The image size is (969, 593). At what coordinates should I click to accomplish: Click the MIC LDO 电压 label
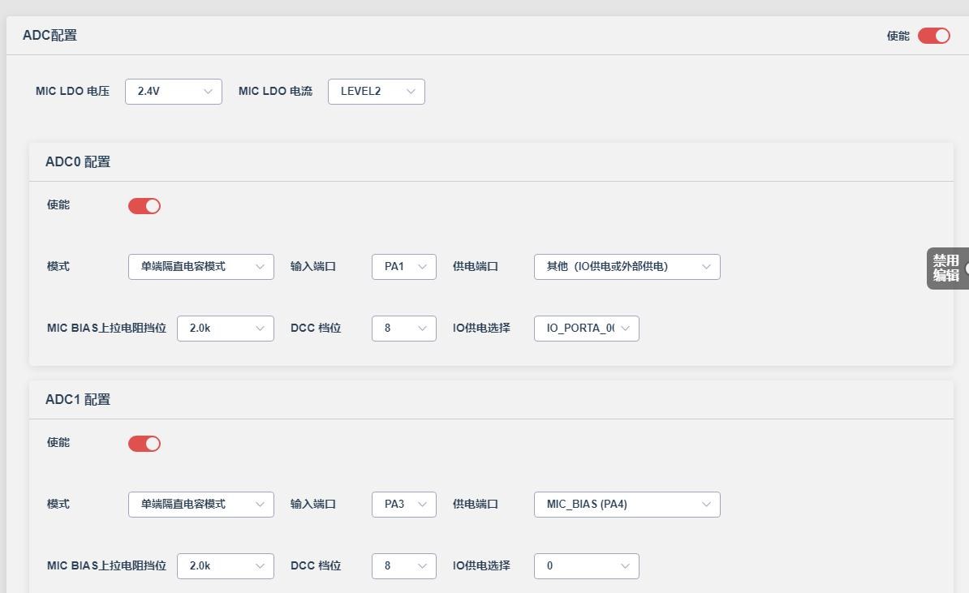pos(73,92)
